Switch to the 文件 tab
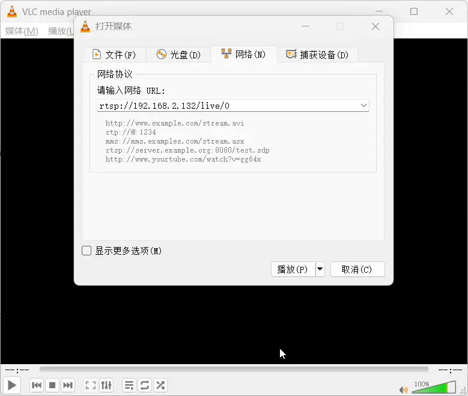The width and height of the screenshot is (468, 396). 114,55
